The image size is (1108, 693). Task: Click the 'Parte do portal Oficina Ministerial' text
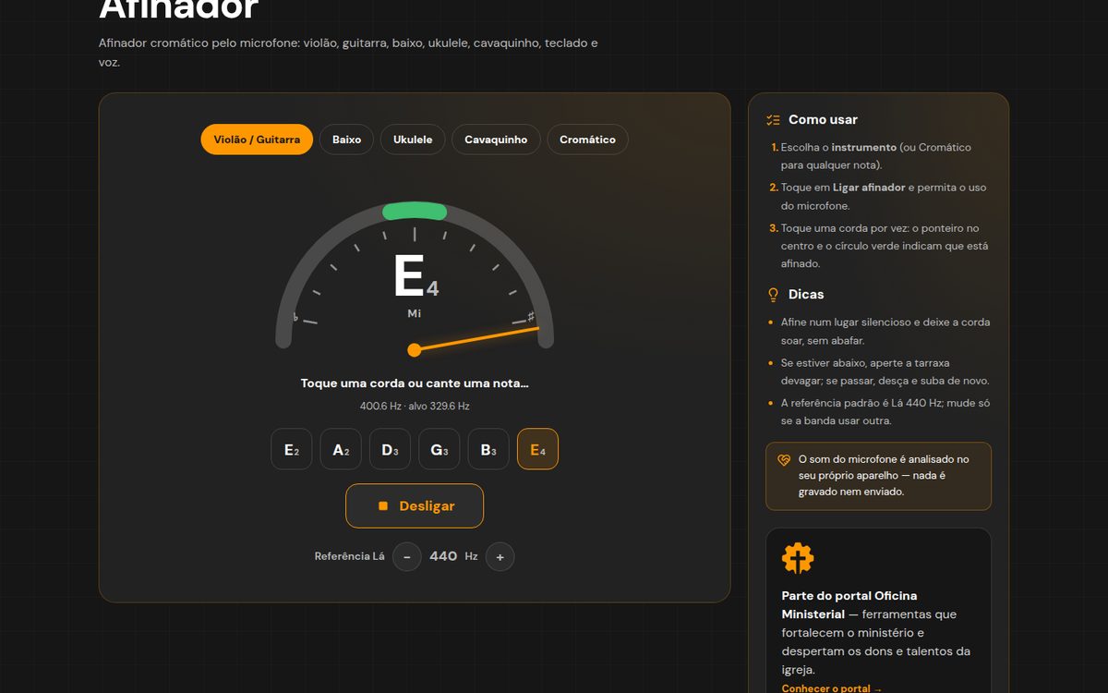pos(849,605)
